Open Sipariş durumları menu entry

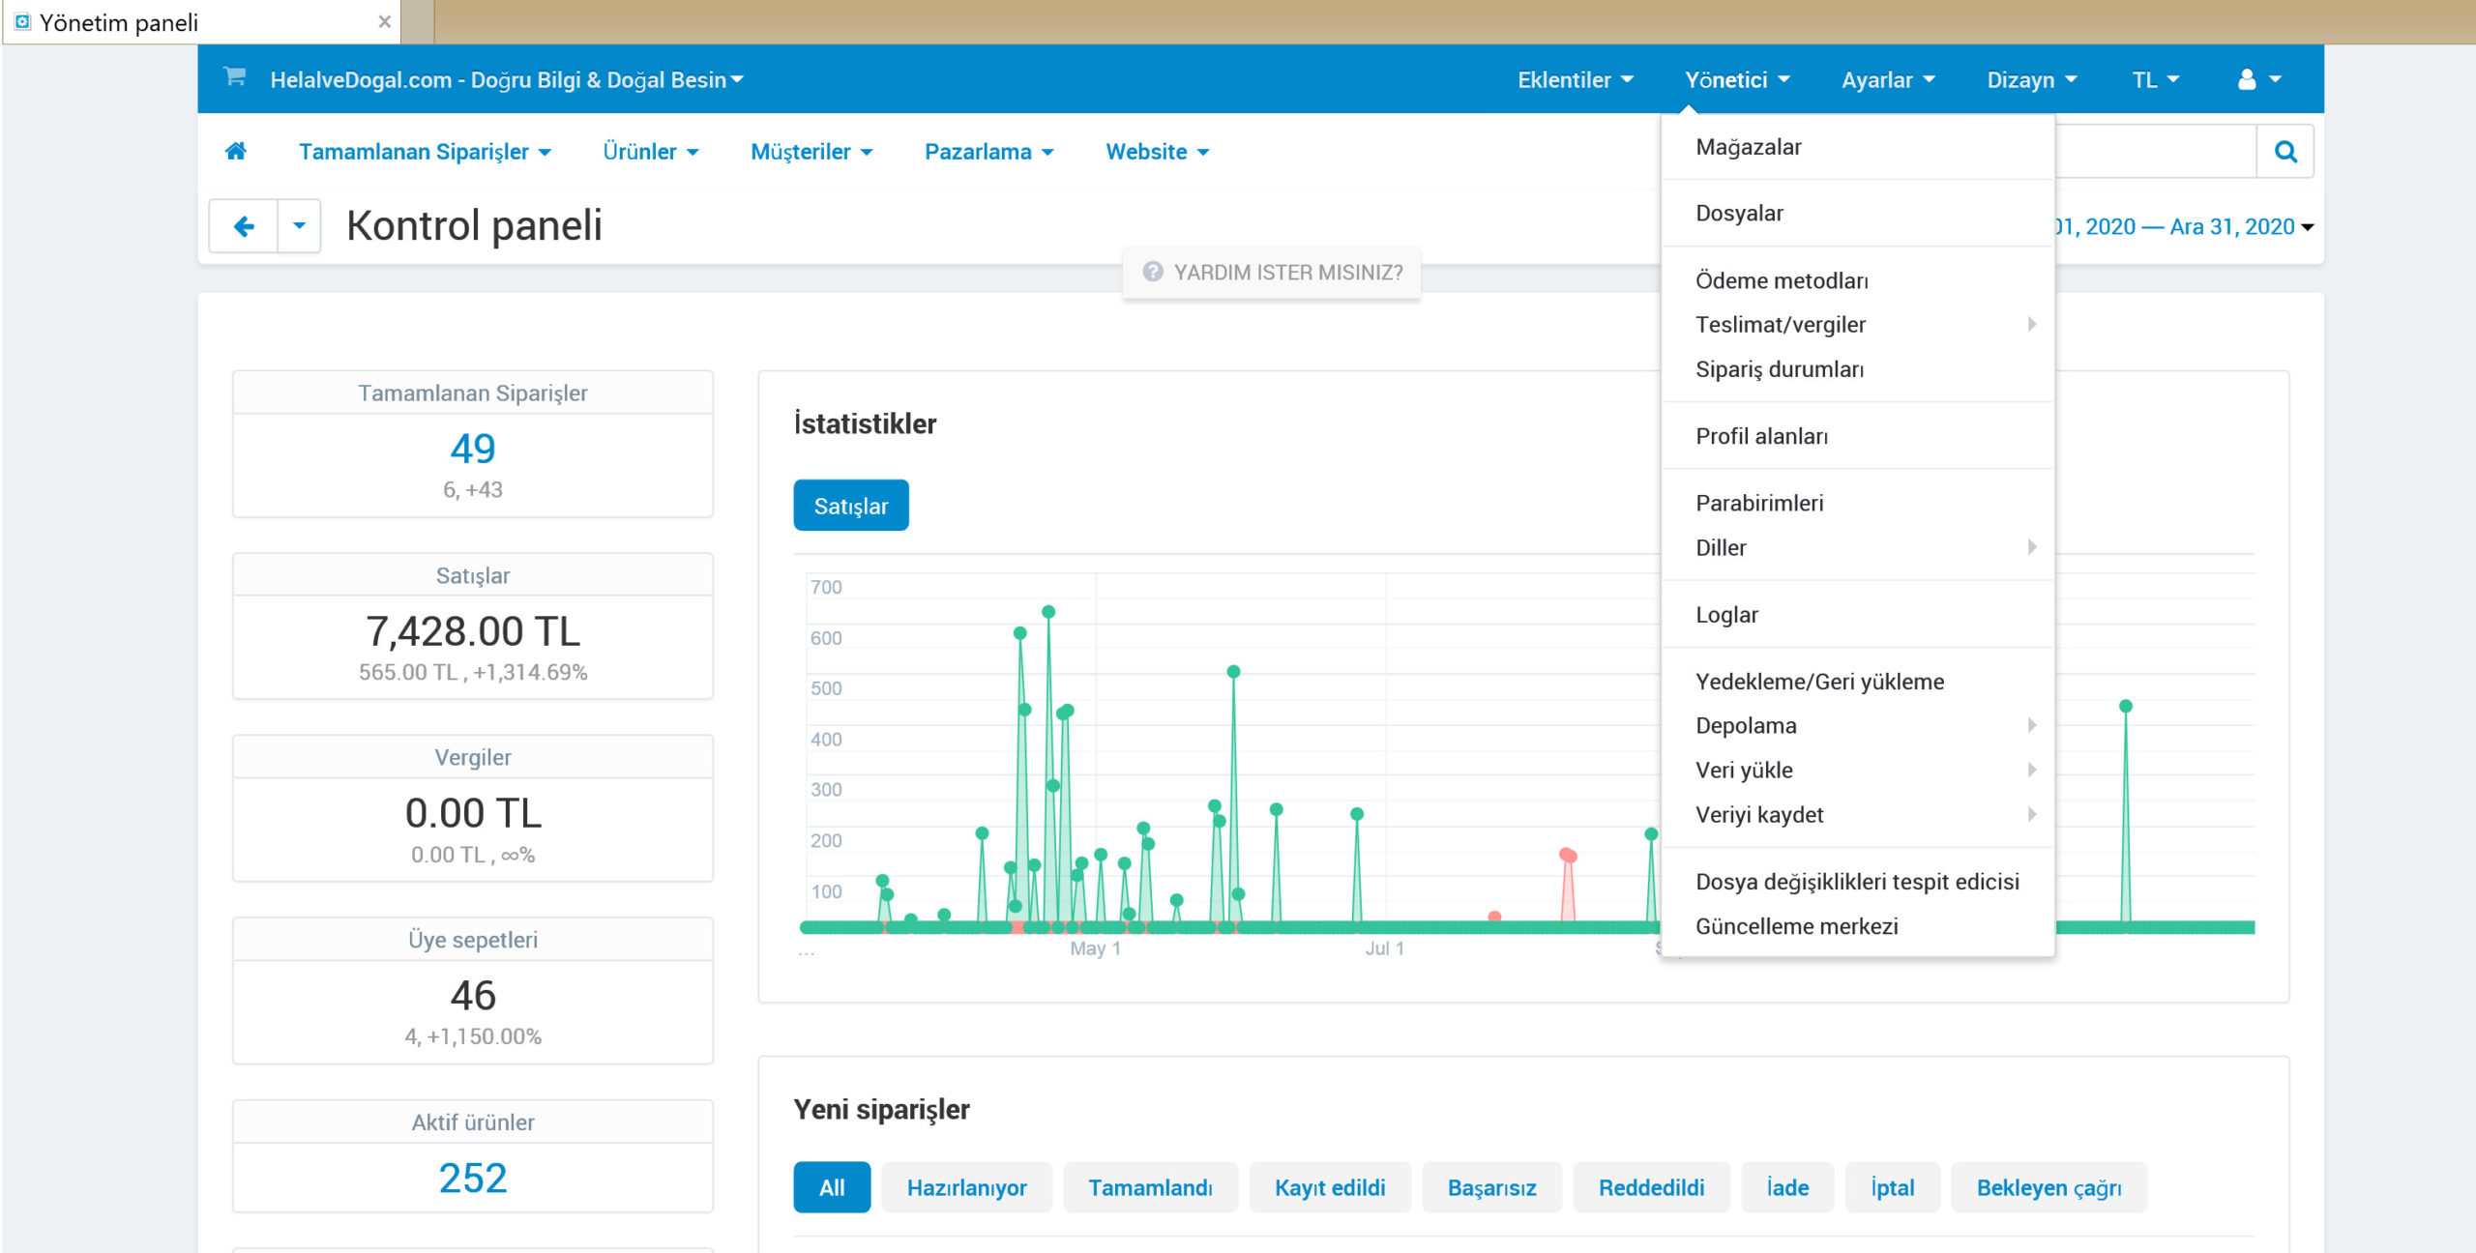(x=1857, y=369)
